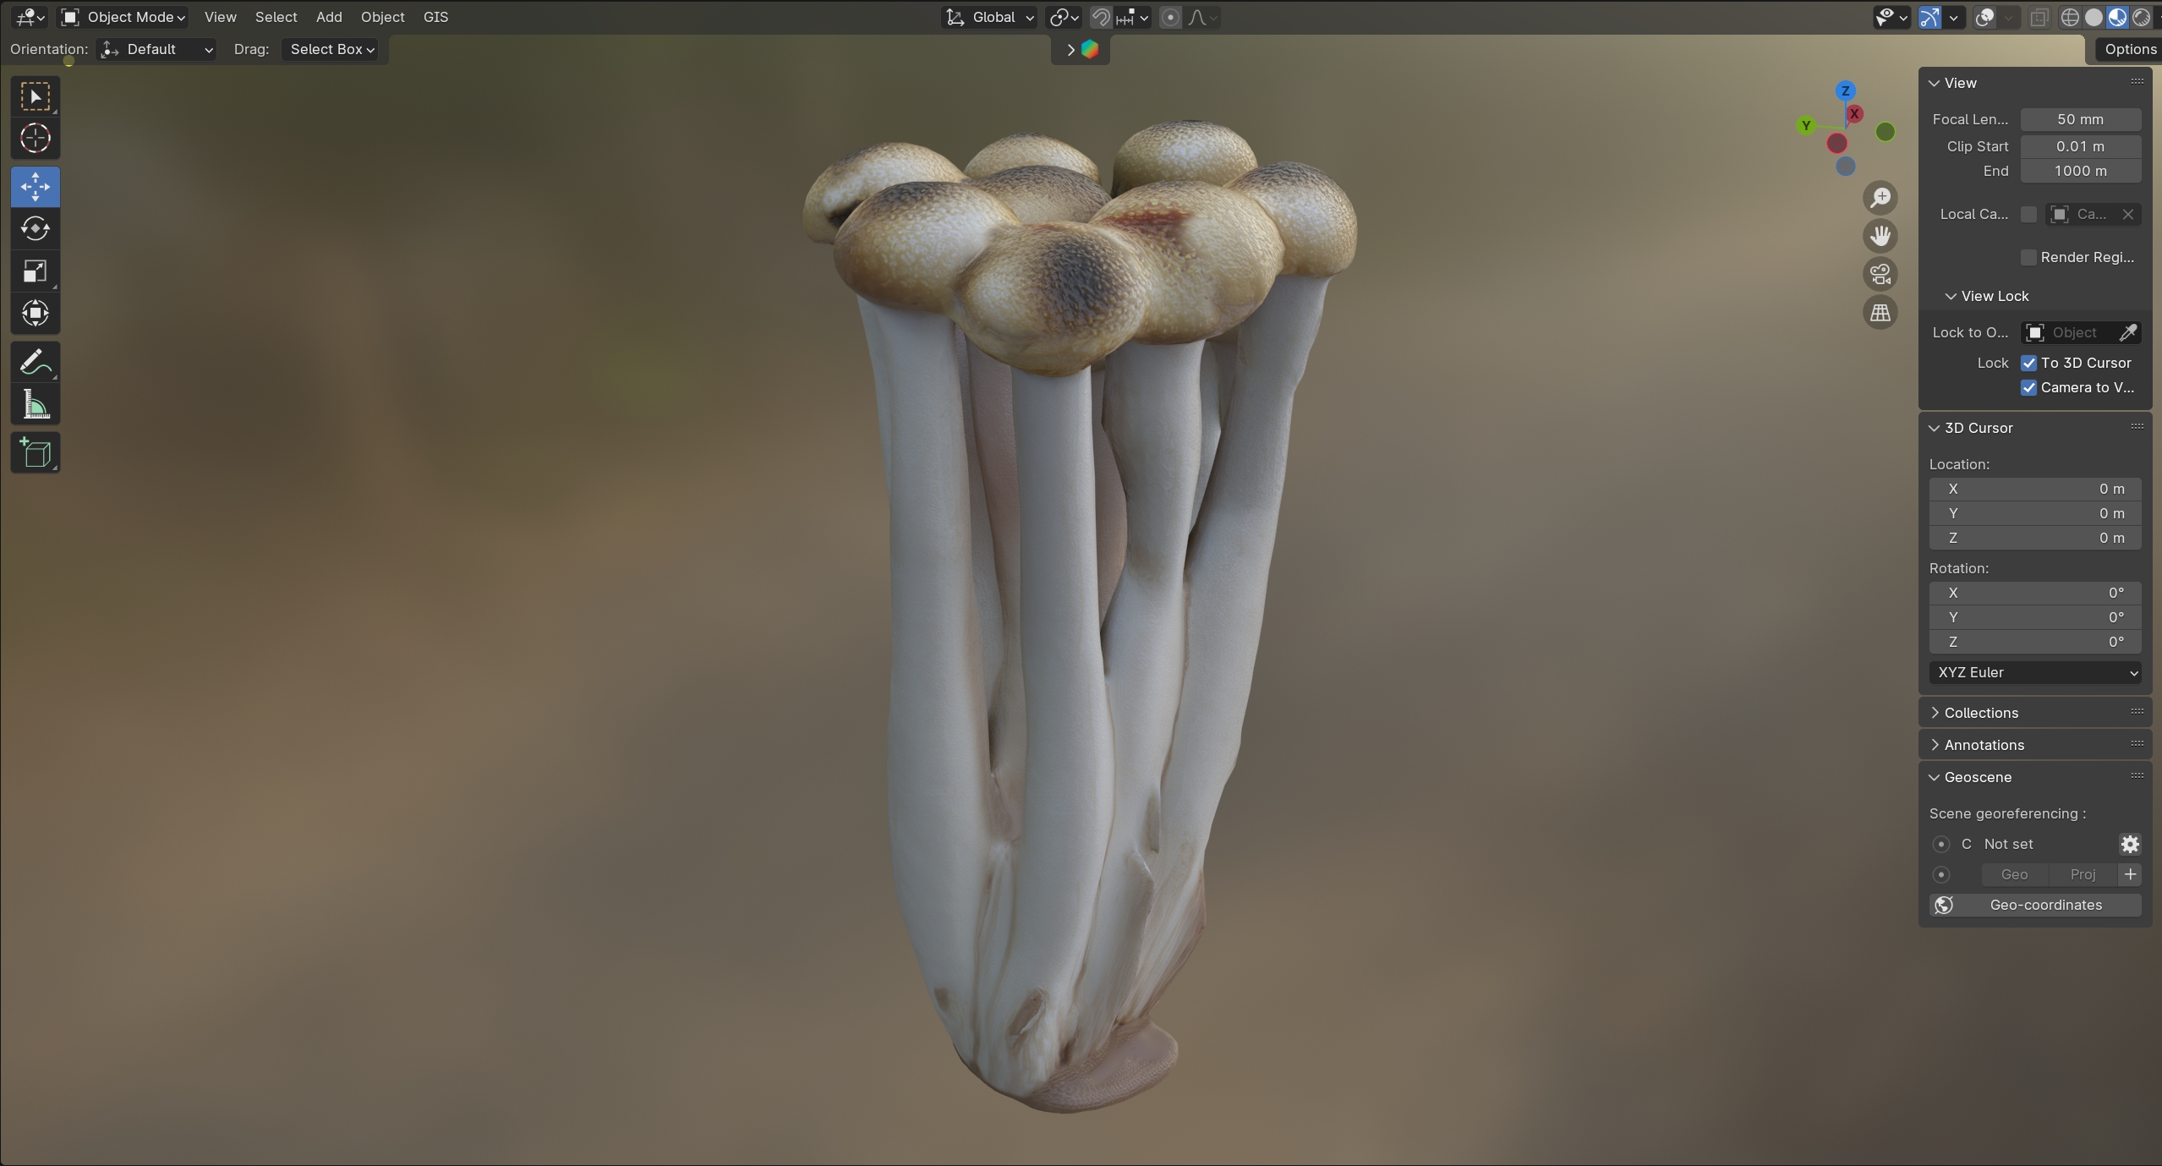
Task: Select the Scale tool
Action: [x=35, y=271]
